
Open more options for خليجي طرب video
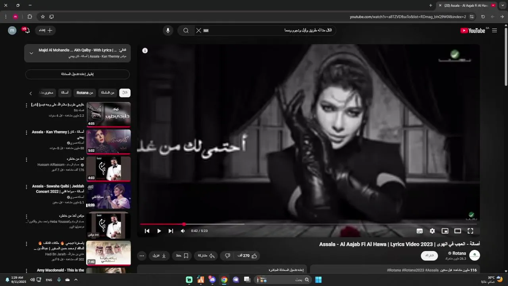[x=27, y=105]
